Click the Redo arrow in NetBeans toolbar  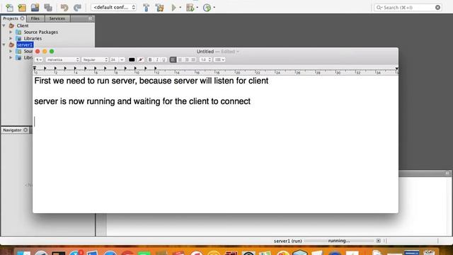[77, 8]
